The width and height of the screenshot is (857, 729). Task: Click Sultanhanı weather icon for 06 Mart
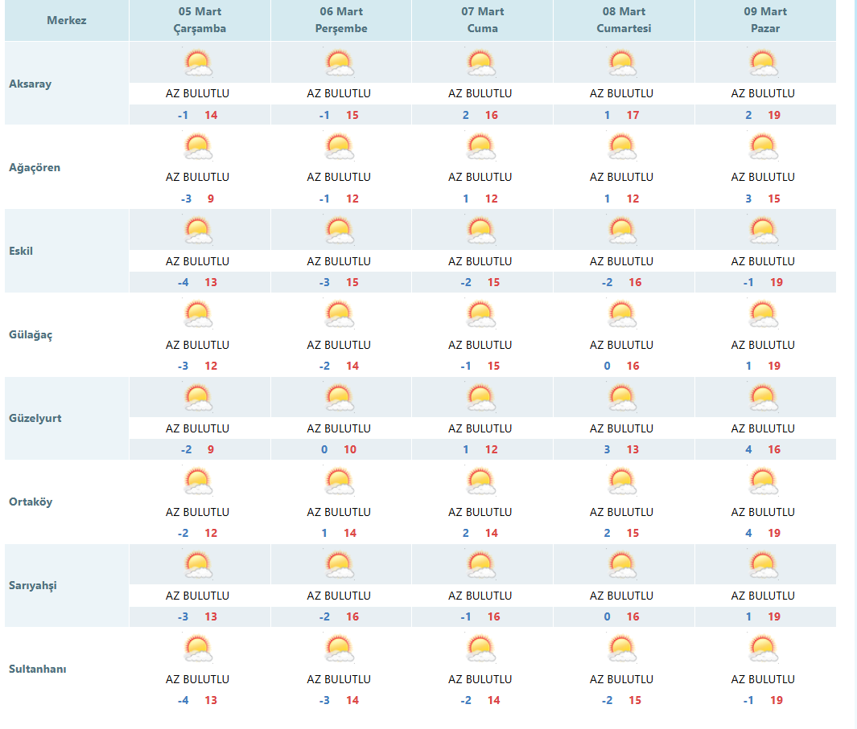(340, 648)
